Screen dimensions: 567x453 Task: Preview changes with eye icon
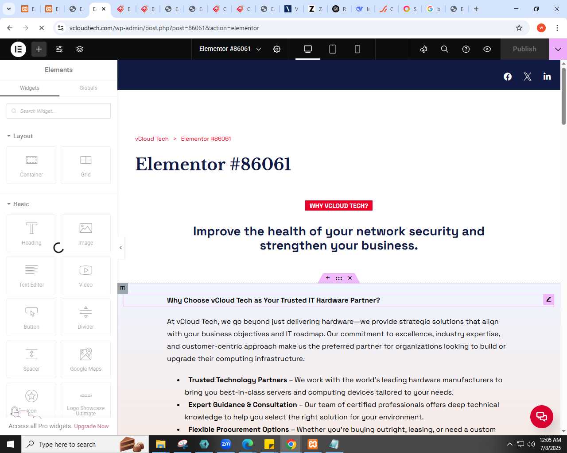point(487,49)
